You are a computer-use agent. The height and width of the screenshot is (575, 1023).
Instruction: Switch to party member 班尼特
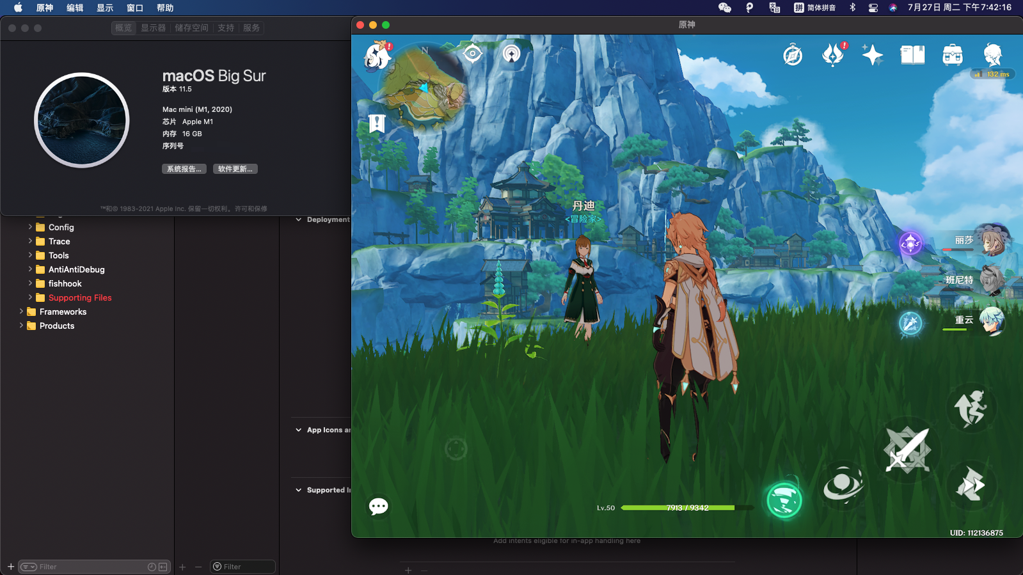pos(992,280)
